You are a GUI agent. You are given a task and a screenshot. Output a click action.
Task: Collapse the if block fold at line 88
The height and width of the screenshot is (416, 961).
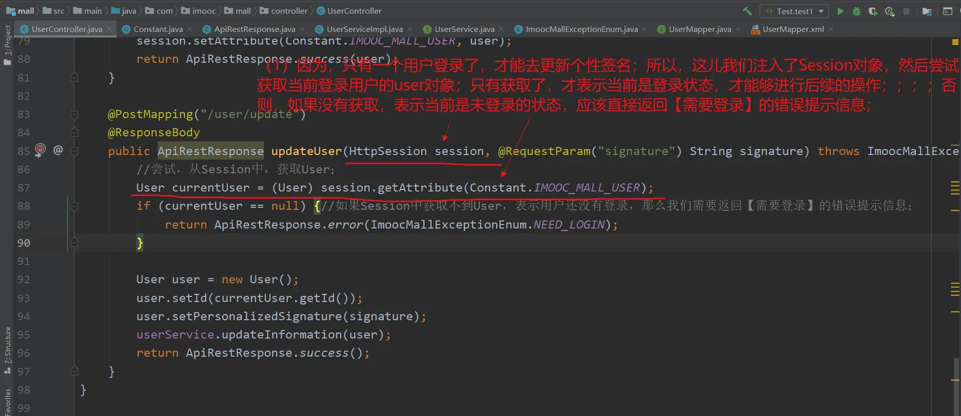(75, 206)
